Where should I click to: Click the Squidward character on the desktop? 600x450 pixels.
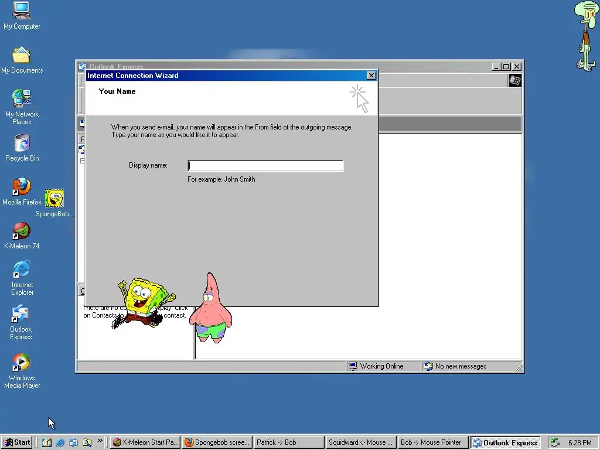[586, 35]
